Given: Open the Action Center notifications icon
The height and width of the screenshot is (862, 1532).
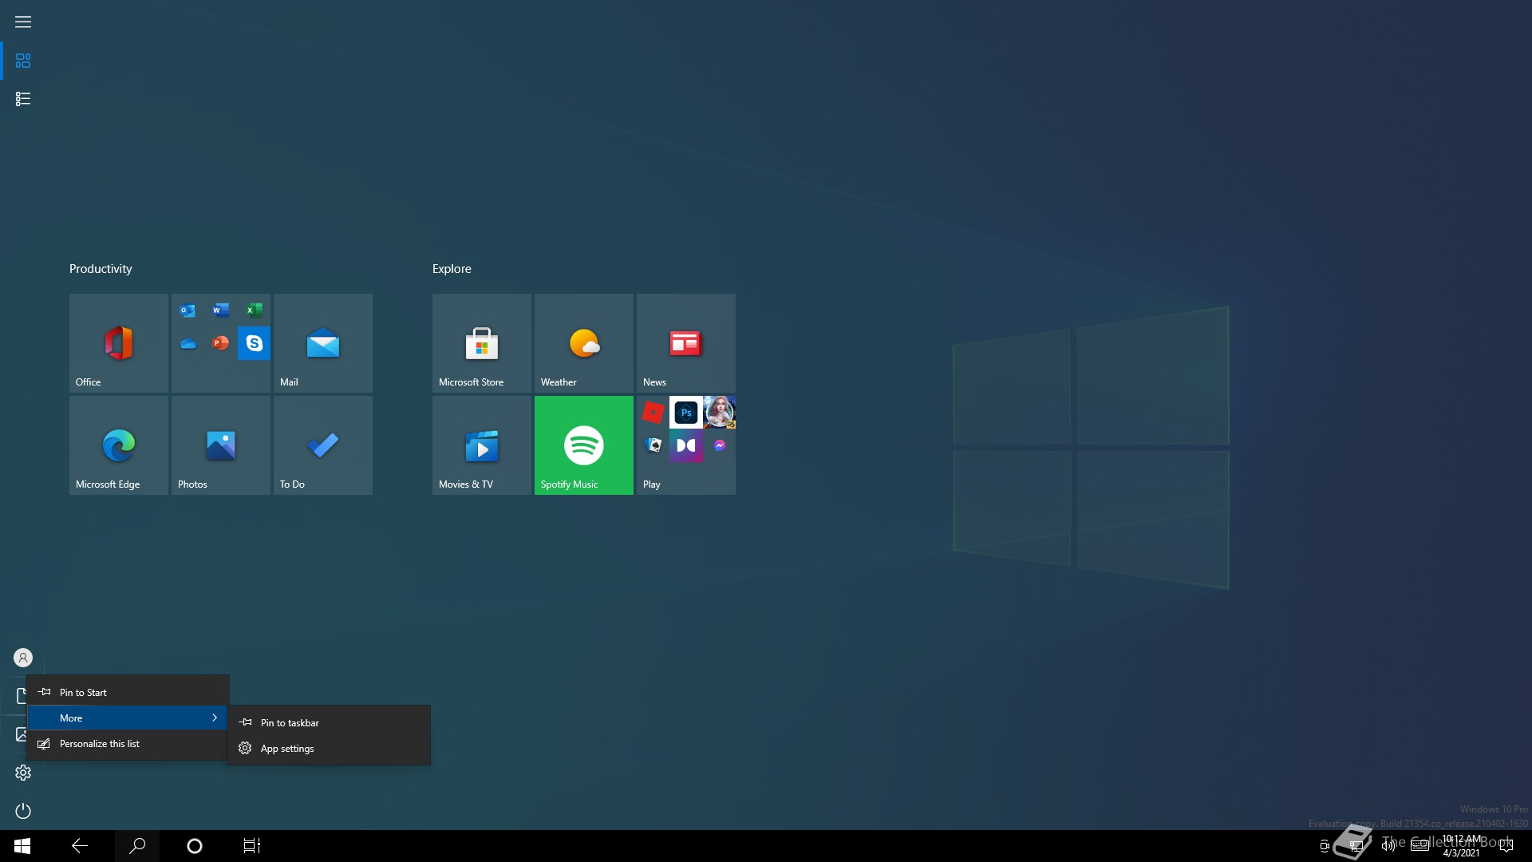Looking at the screenshot, I should [1506, 846].
